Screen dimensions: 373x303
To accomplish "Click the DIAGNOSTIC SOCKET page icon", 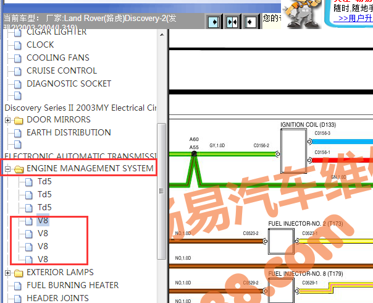I will (18, 84).
